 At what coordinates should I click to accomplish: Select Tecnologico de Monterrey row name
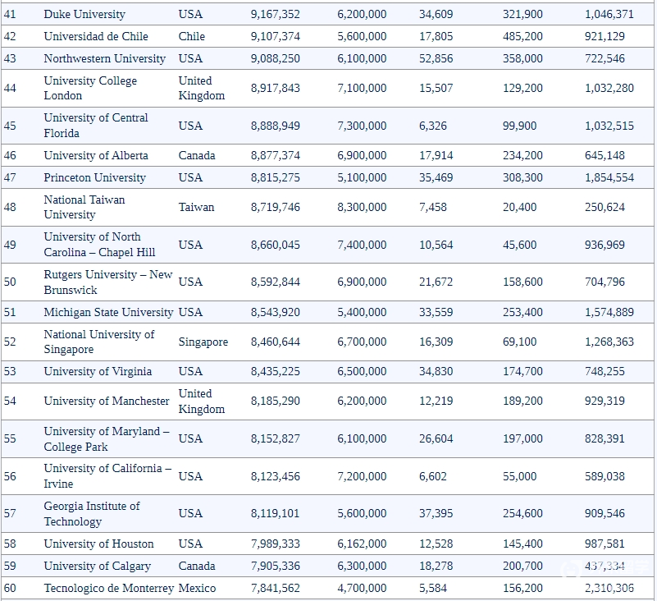point(108,588)
